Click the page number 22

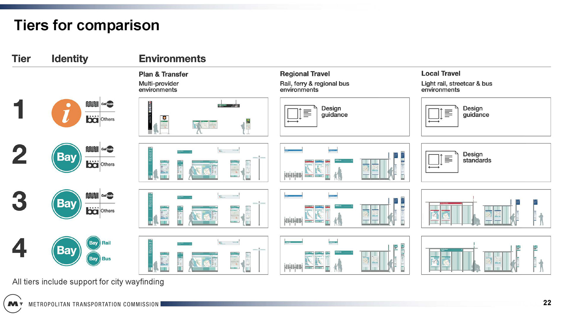pos(547,303)
